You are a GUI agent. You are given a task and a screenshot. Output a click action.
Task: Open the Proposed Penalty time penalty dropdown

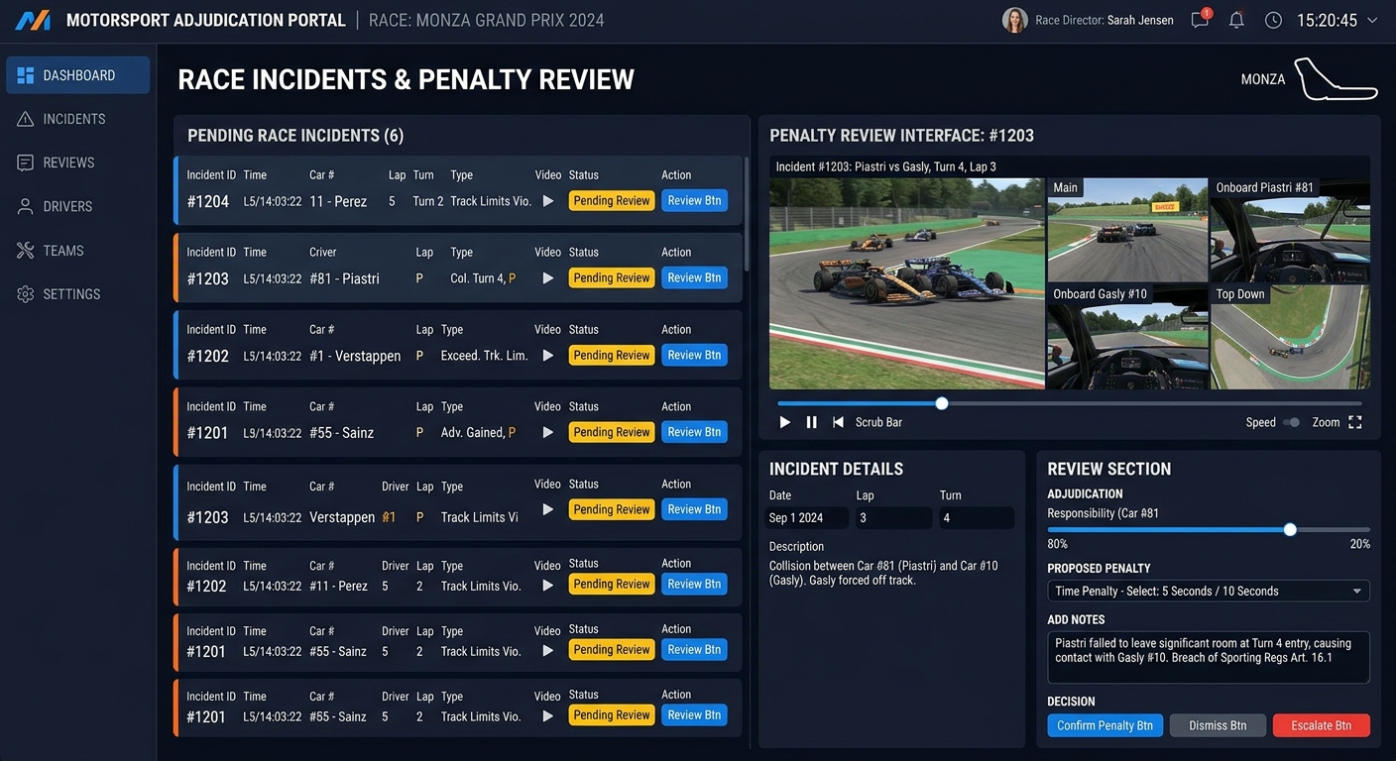pyautogui.click(x=1209, y=591)
